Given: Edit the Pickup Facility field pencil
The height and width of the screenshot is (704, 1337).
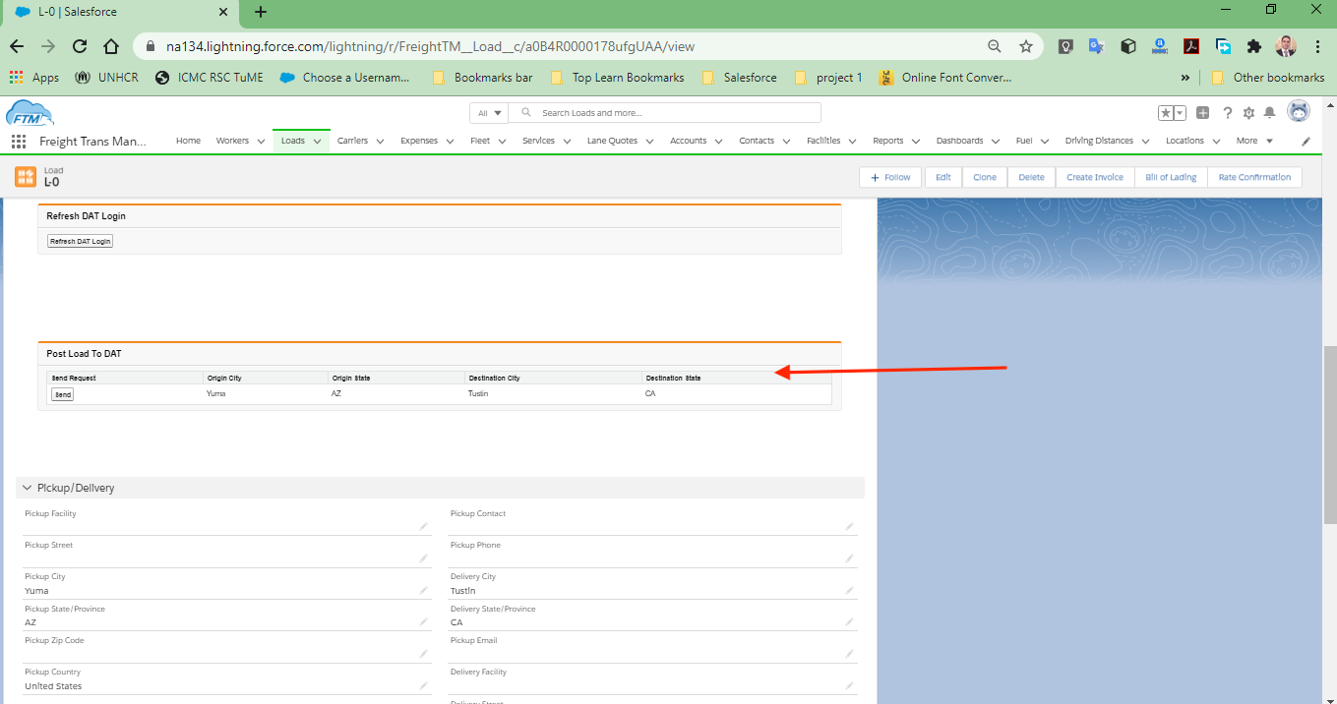Looking at the screenshot, I should click(x=423, y=526).
